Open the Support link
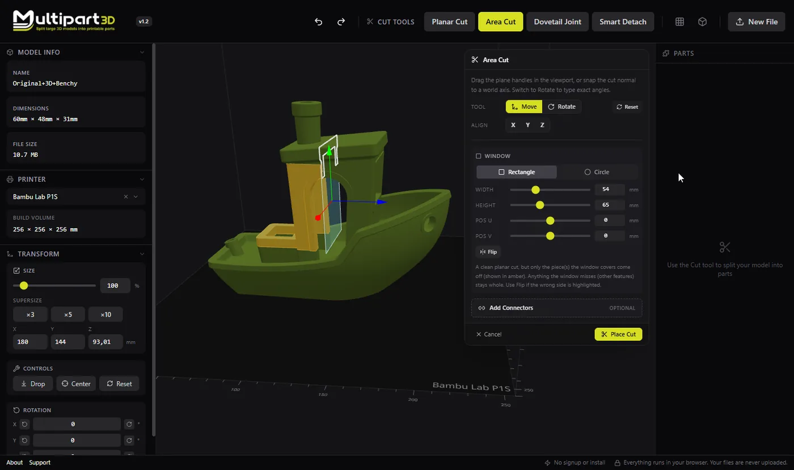794x470 pixels. click(x=40, y=463)
